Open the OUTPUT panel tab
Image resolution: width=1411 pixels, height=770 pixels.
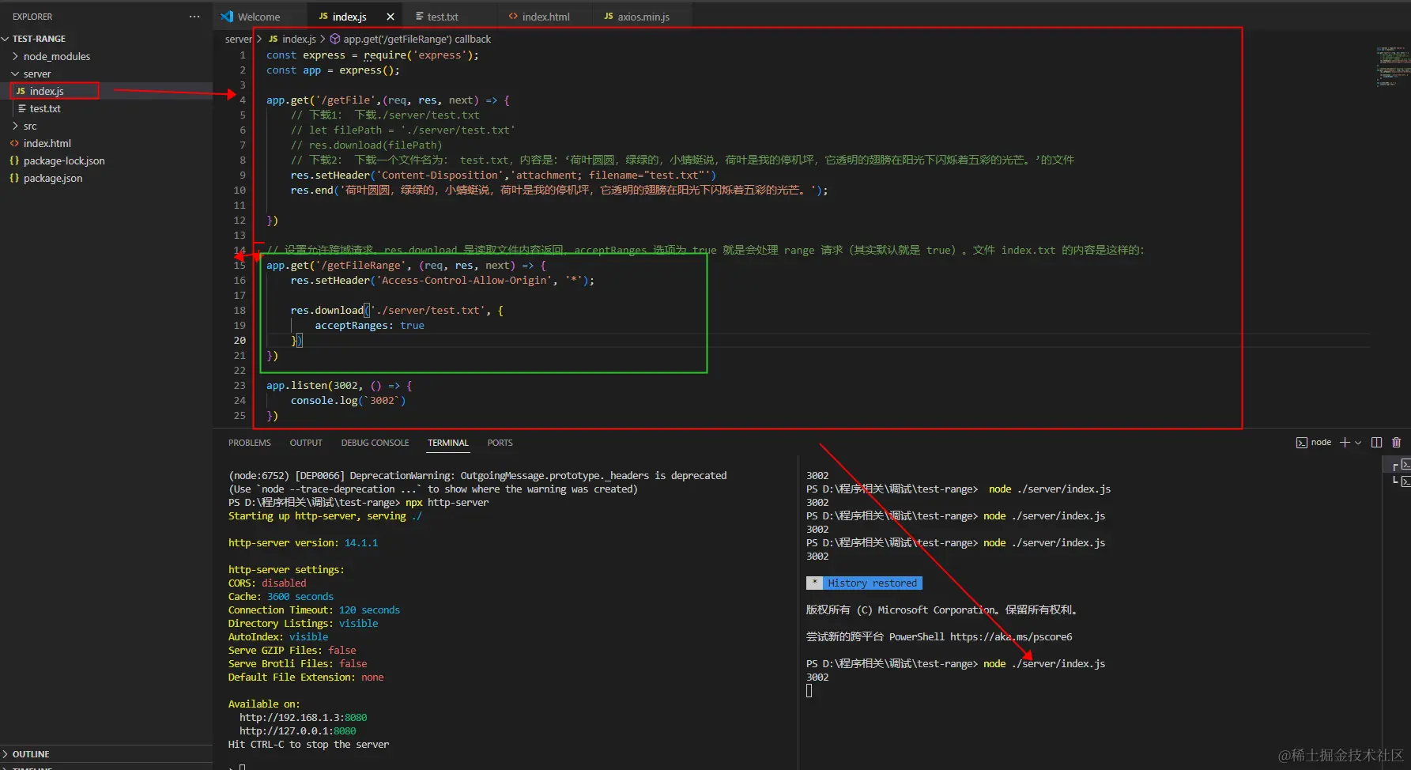coord(306,443)
